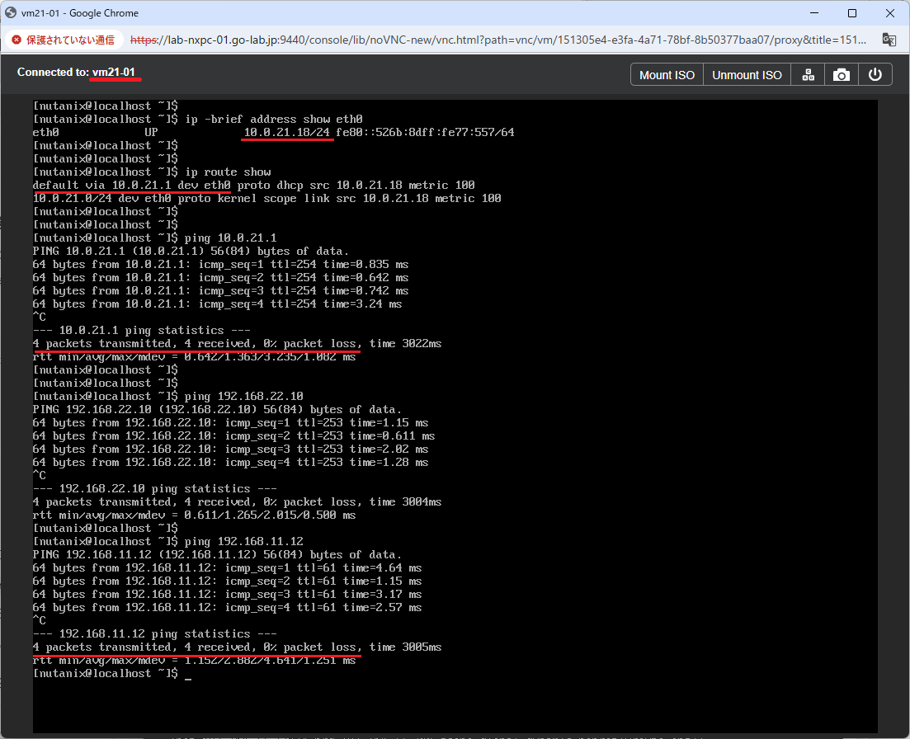The width and height of the screenshot is (910, 739).
Task: Click '--- 10.0.21.1 ping statistics ---' line
Action: [142, 330]
